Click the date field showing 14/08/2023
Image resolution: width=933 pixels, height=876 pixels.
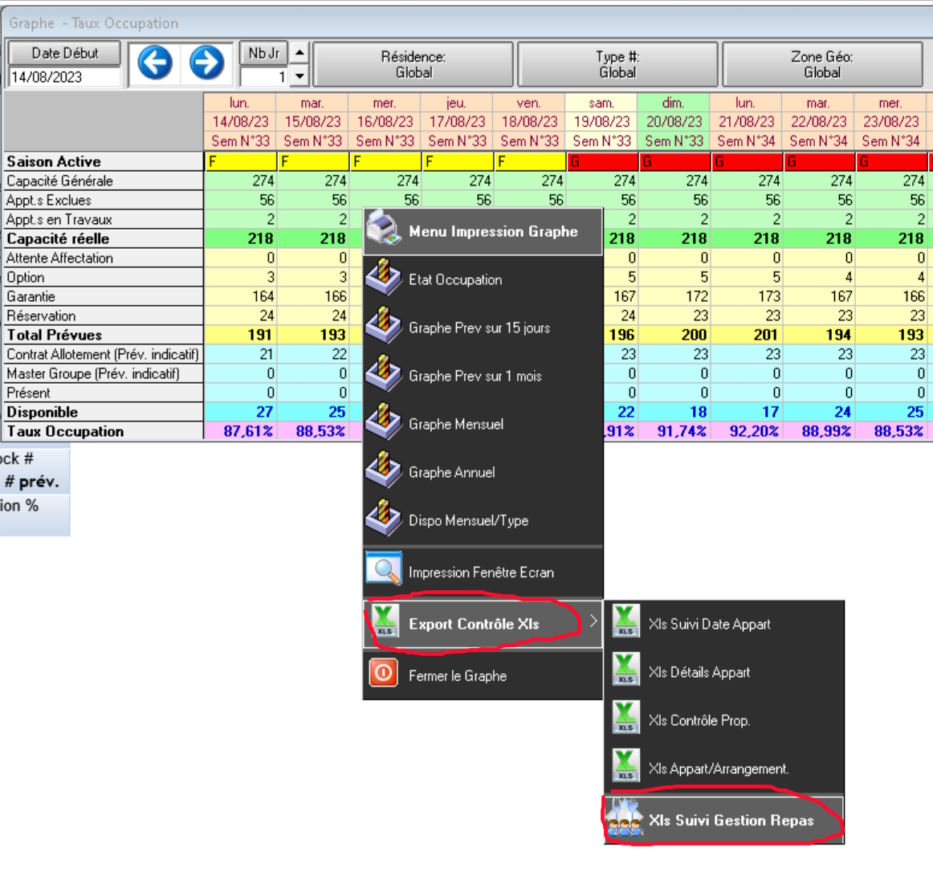(x=64, y=77)
